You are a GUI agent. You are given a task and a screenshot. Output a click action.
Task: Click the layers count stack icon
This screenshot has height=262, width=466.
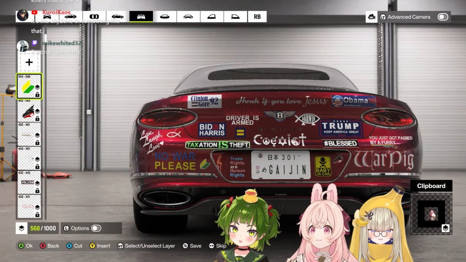point(22,228)
